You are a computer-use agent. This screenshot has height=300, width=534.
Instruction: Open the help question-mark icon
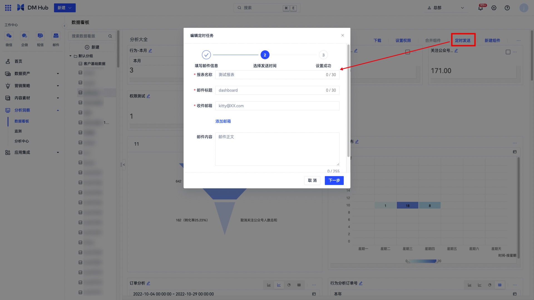(507, 8)
